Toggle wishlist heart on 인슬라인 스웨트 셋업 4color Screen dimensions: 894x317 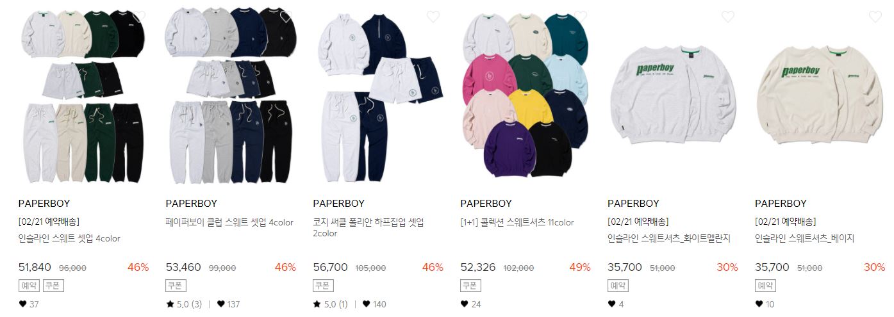click(138, 17)
